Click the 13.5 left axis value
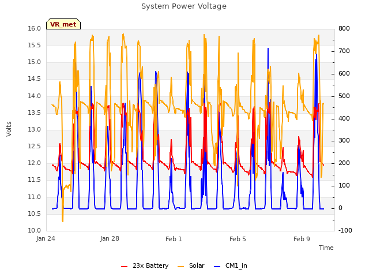Image resolution: width=369 pixels, height=277 pixels. click(x=35, y=113)
